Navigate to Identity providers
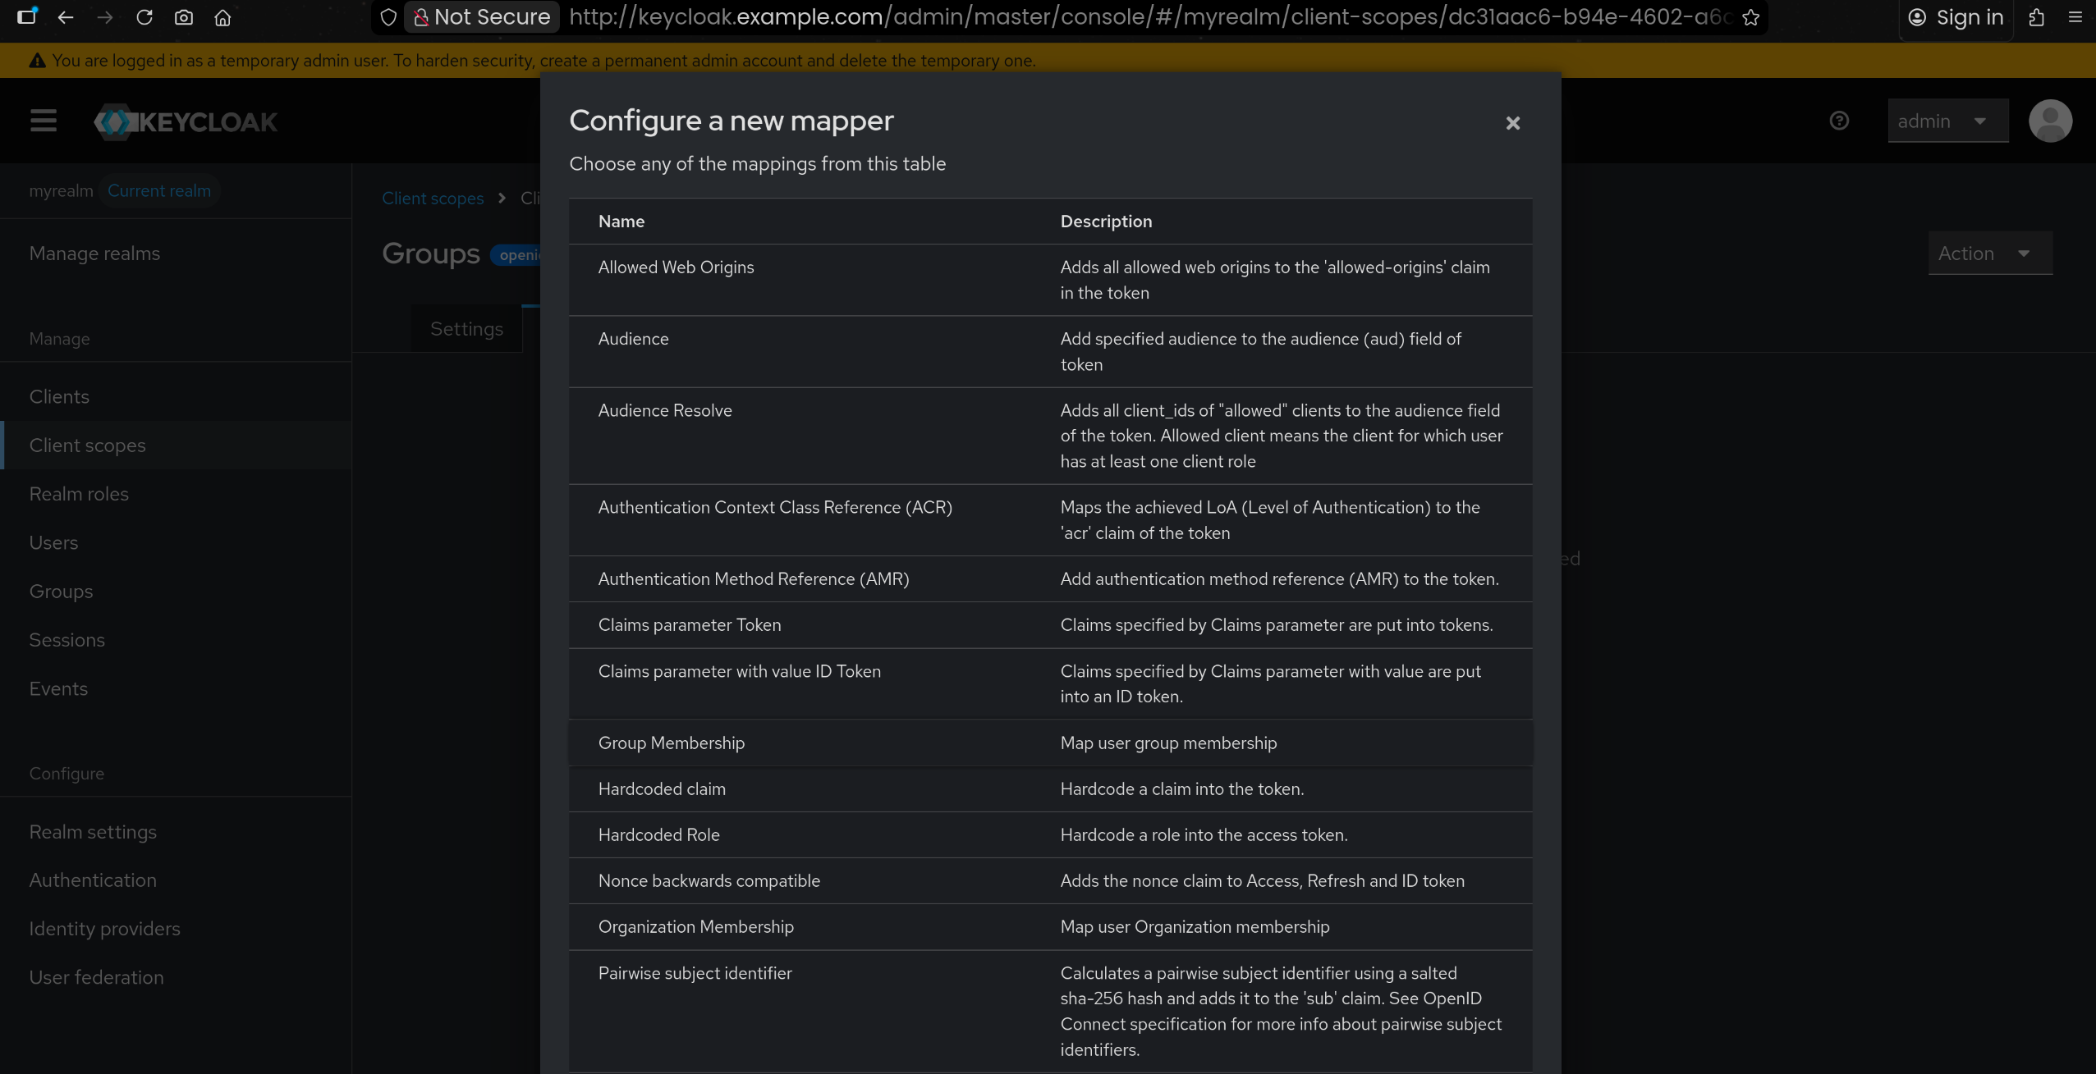Screen dimensions: 2096x1074 click(104, 929)
